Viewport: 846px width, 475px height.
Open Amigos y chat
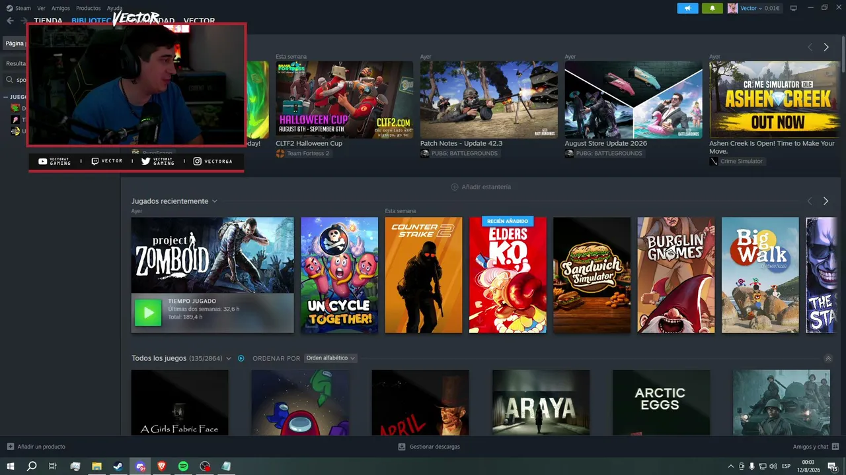811,447
